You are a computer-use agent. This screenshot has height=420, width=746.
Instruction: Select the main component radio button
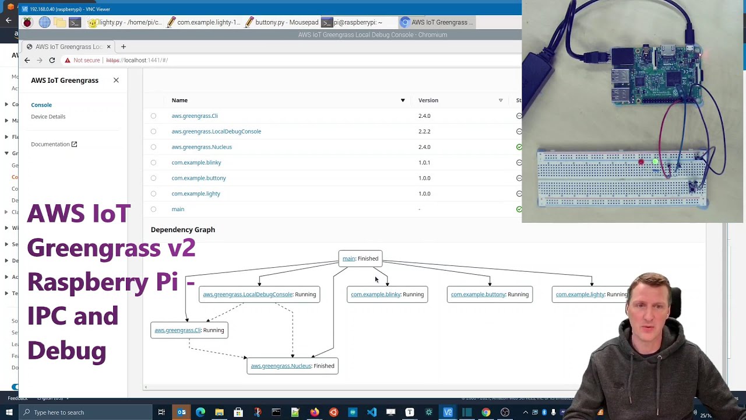click(x=153, y=209)
